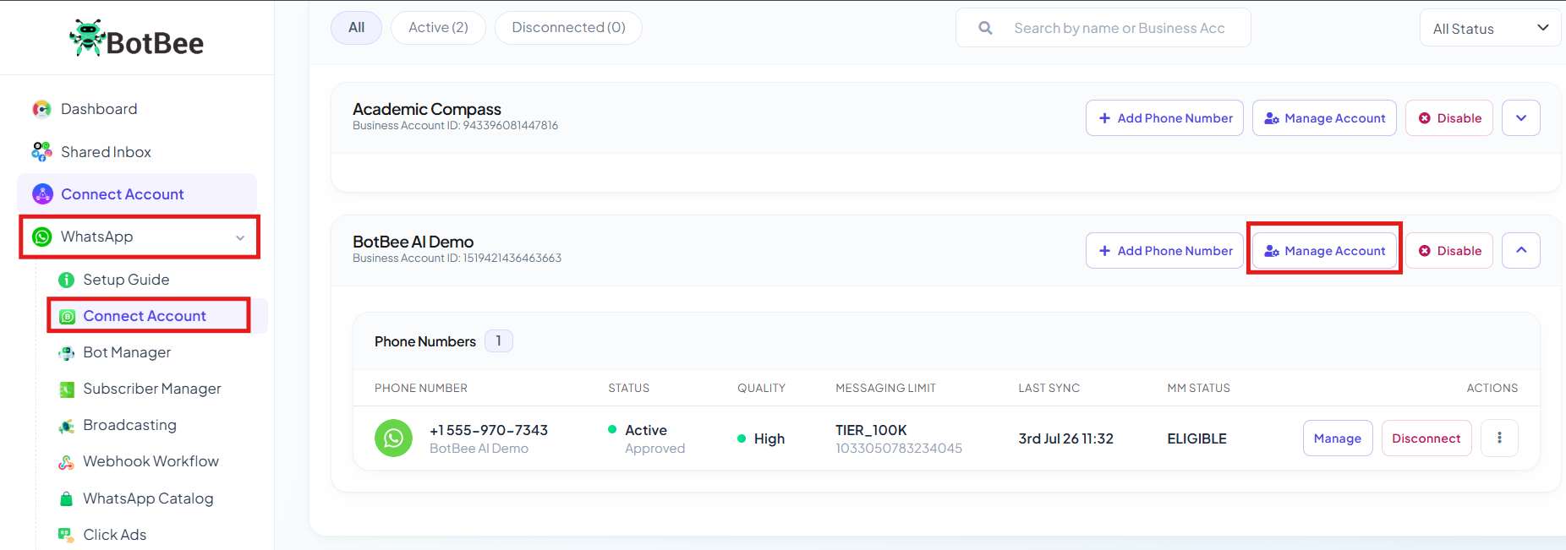Select the All filter tab
Image resolution: width=1566 pixels, height=550 pixels.
tap(356, 28)
